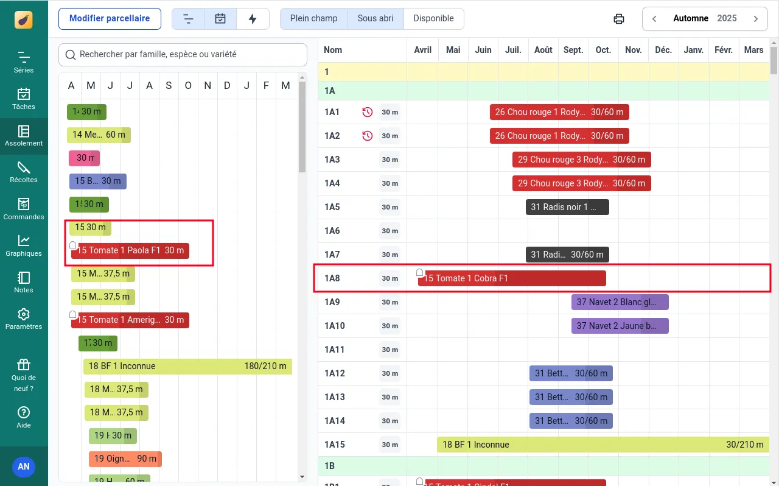Screen dimensions: 779x486
Task: Open Paramètres gear icon
Action: pyautogui.click(x=24, y=319)
